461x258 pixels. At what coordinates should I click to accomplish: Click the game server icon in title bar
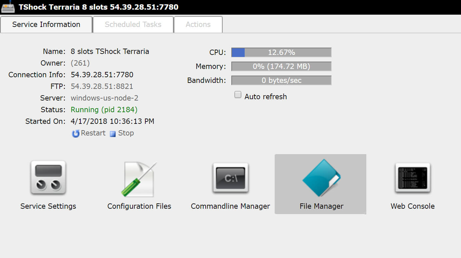click(8, 7)
